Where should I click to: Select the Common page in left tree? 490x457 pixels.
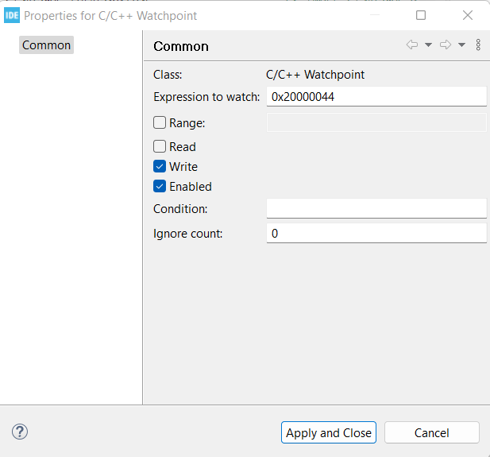[46, 45]
